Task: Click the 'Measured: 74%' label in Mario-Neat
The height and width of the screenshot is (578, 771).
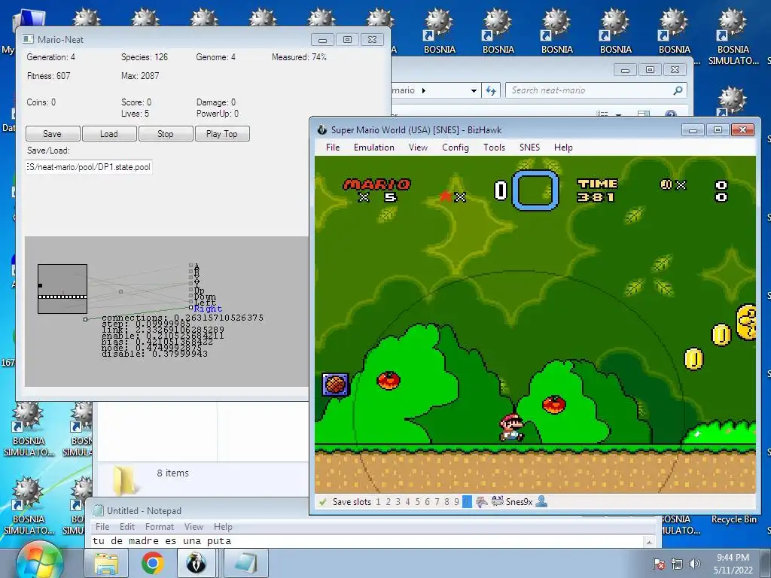Action: pos(299,57)
